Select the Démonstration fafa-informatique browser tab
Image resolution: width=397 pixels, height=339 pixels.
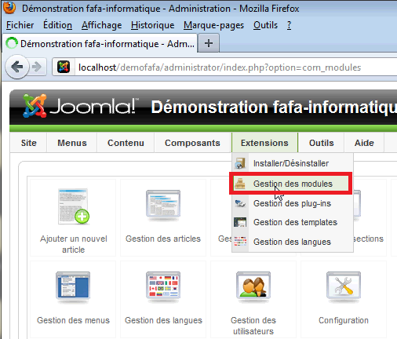[100, 43]
